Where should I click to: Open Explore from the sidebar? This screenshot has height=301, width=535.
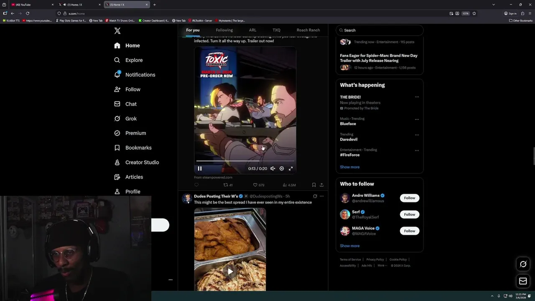[x=128, y=60]
